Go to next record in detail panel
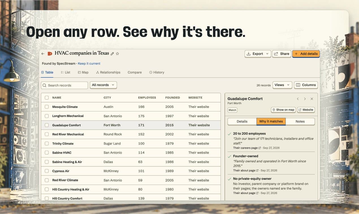 pyautogui.click(x=305, y=99)
